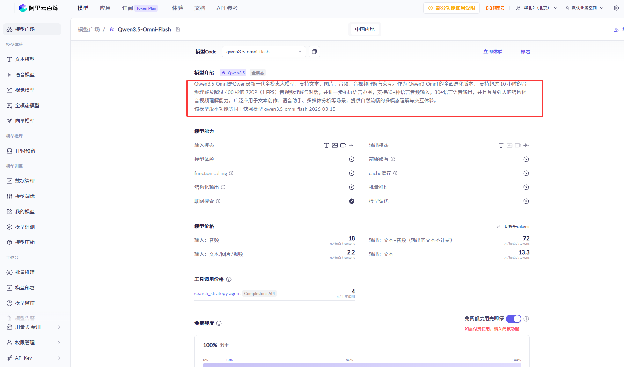Click the swap icon for 切换千tokens
This screenshot has width=624, height=367.
(x=499, y=227)
